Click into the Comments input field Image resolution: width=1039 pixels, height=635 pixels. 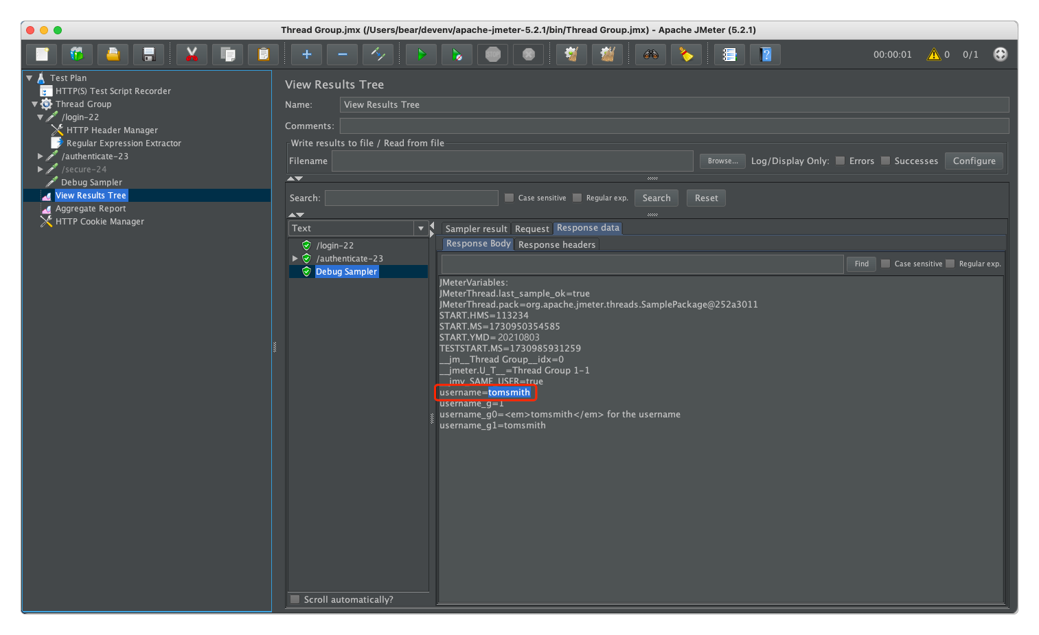tap(674, 126)
